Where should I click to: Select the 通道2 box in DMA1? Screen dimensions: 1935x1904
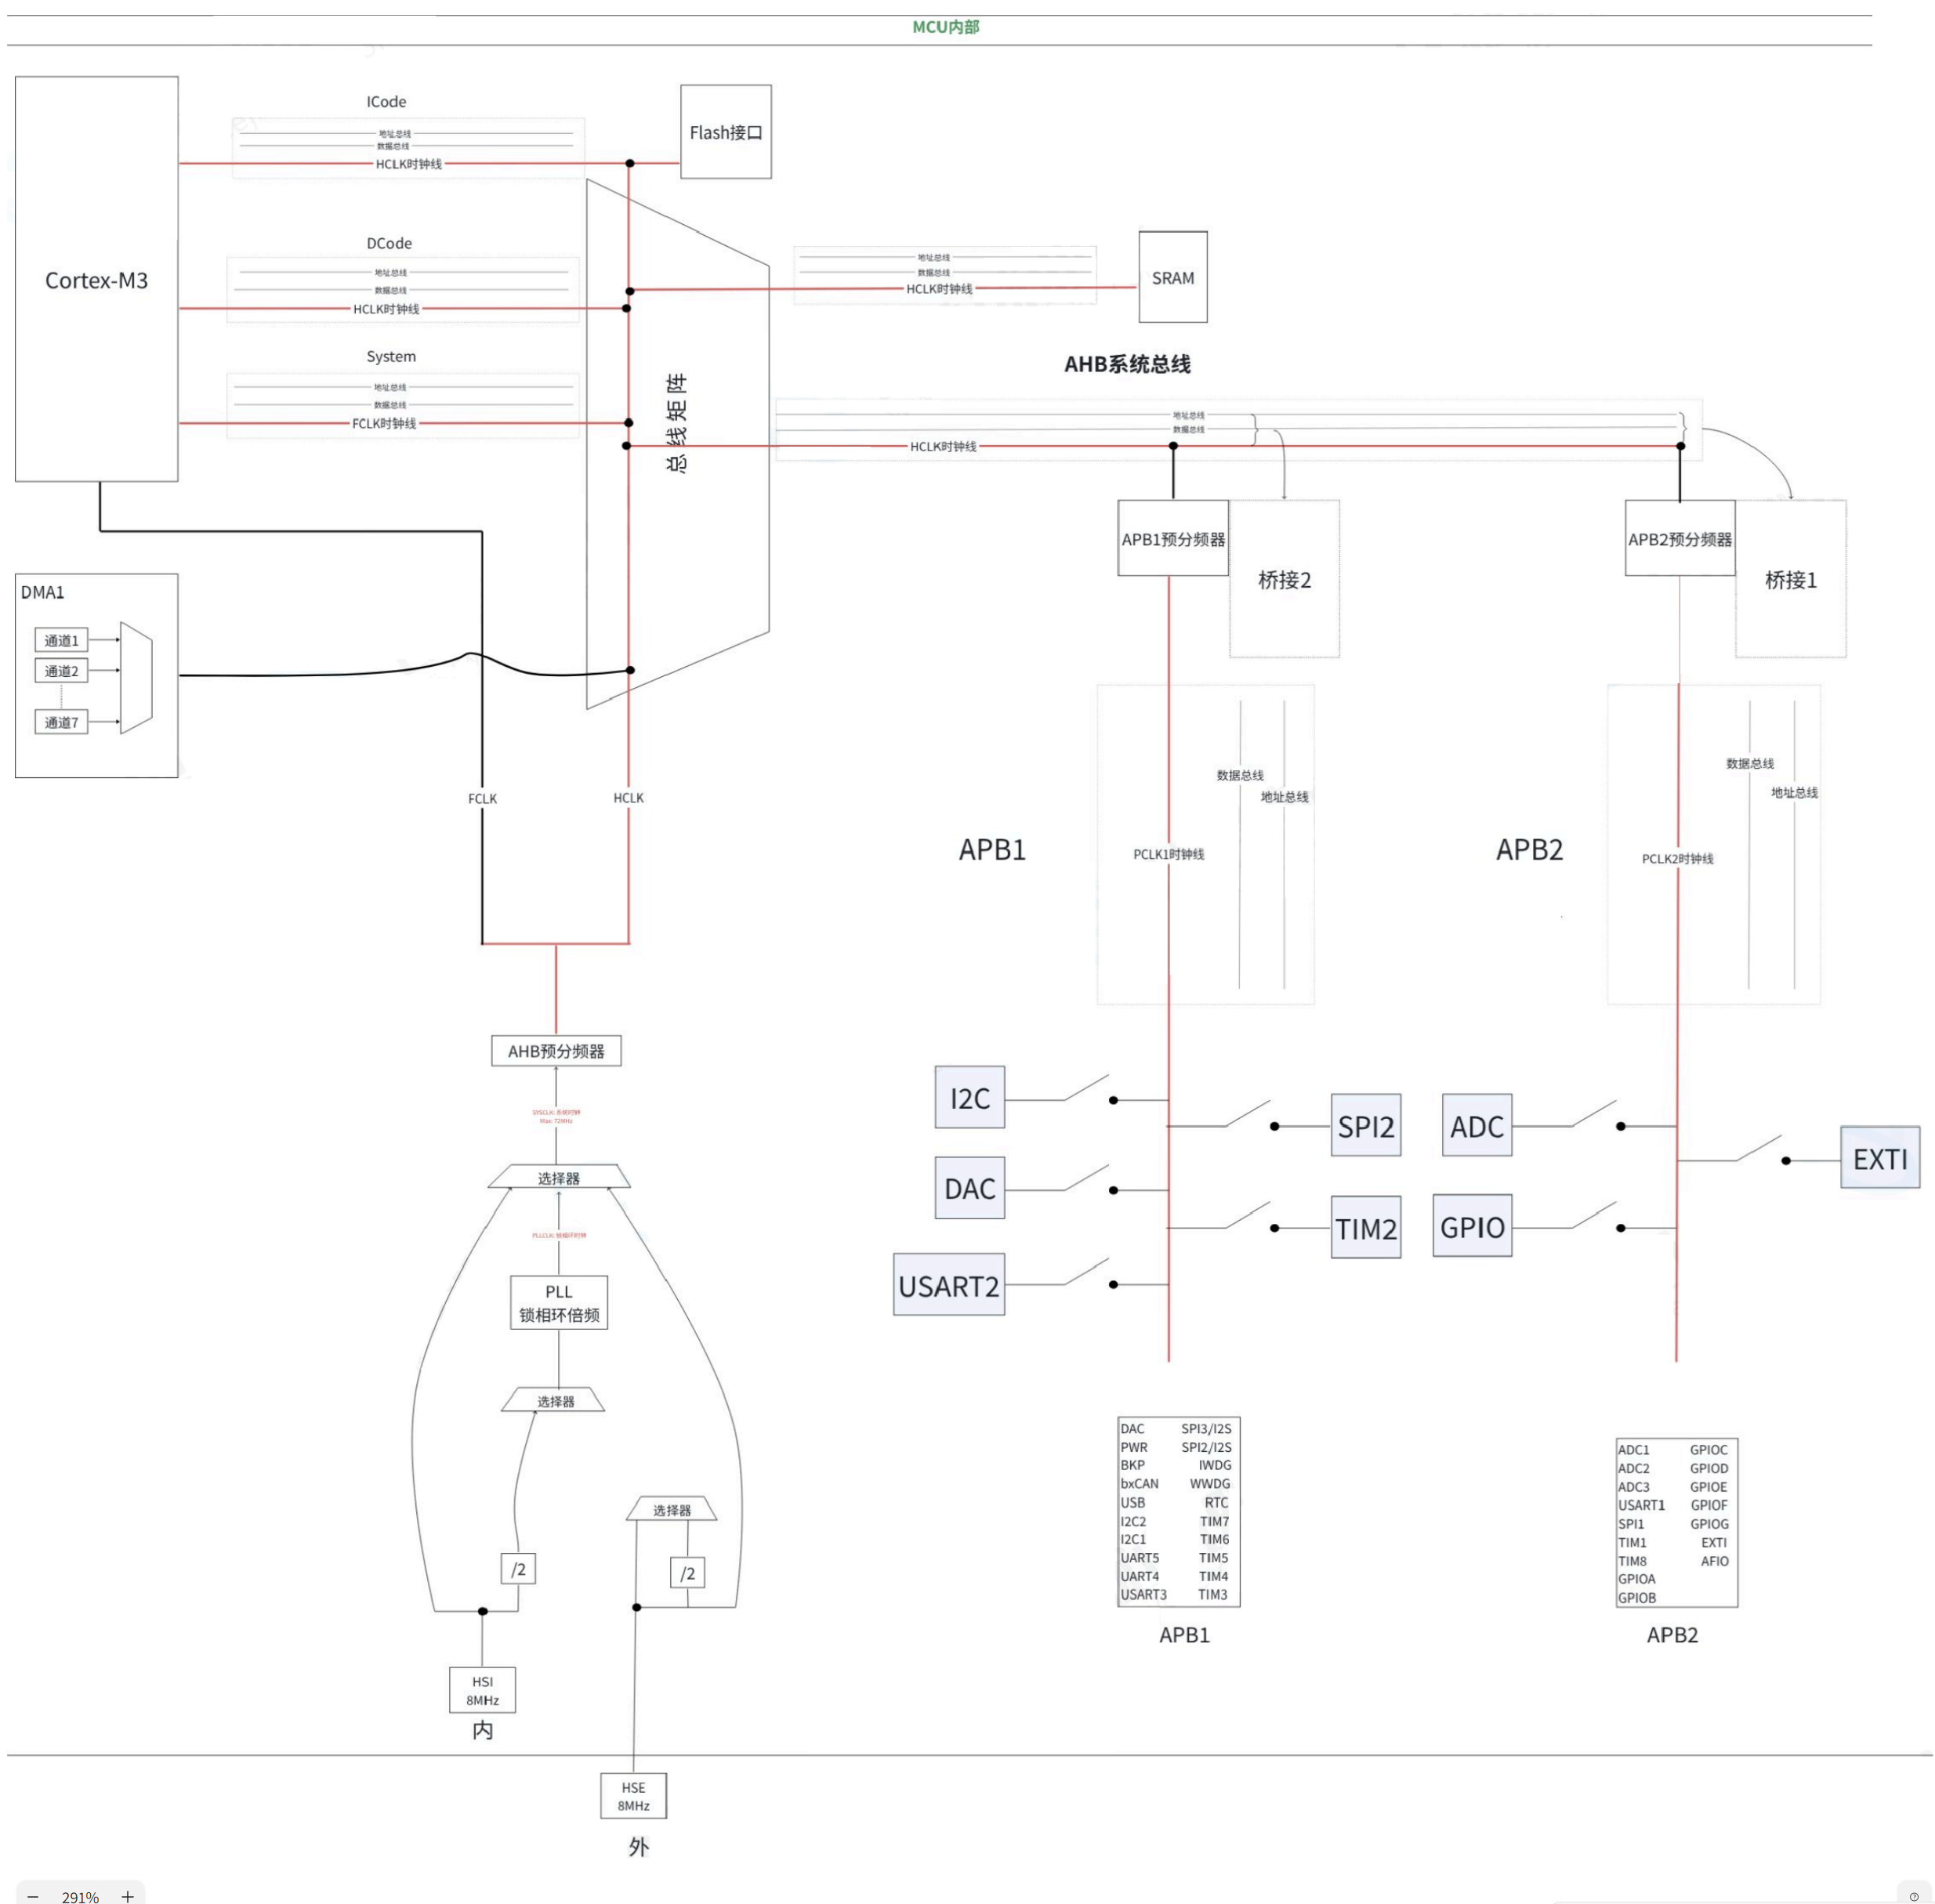[x=61, y=671]
